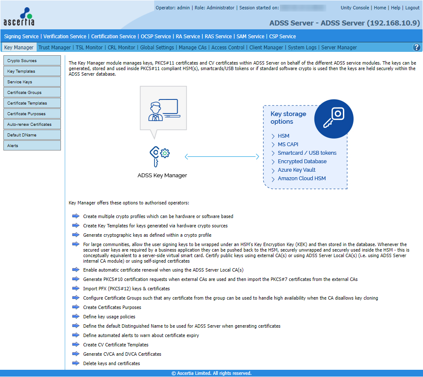Open RA Service module
The width and height of the screenshot is (423, 377).
[188, 36]
